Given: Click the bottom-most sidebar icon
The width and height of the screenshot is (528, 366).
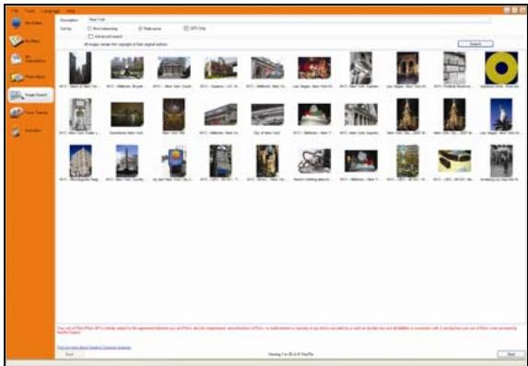Looking at the screenshot, I should pyautogui.click(x=16, y=132).
